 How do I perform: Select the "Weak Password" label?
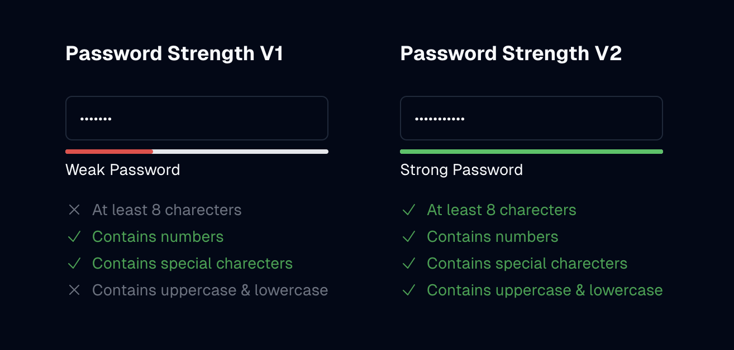(123, 170)
